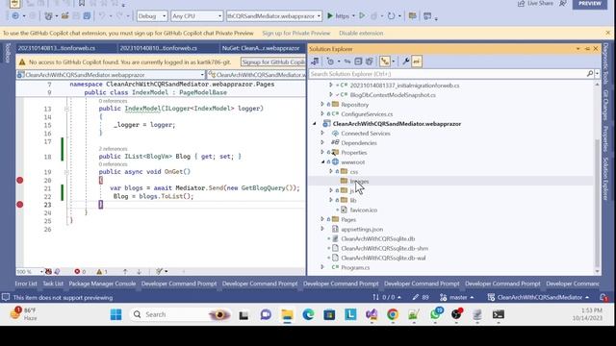Viewport: 616px width, 346px height.
Task: Click the navigate to next issue arrow
Action: coord(139,271)
